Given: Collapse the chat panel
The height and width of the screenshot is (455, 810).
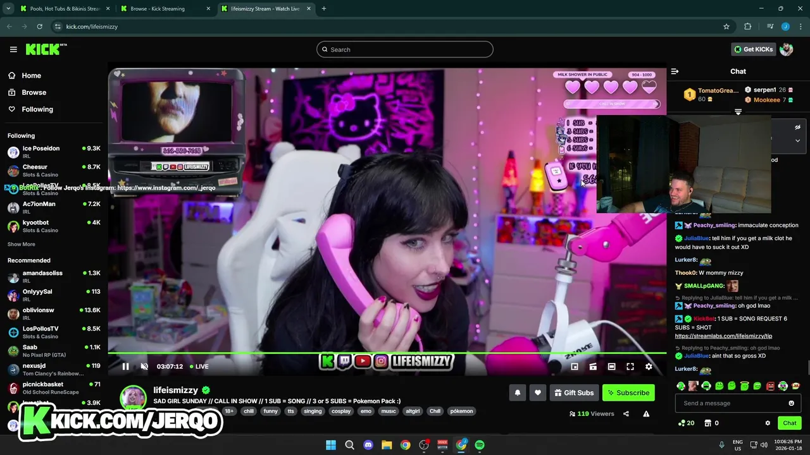Looking at the screenshot, I should (675, 71).
